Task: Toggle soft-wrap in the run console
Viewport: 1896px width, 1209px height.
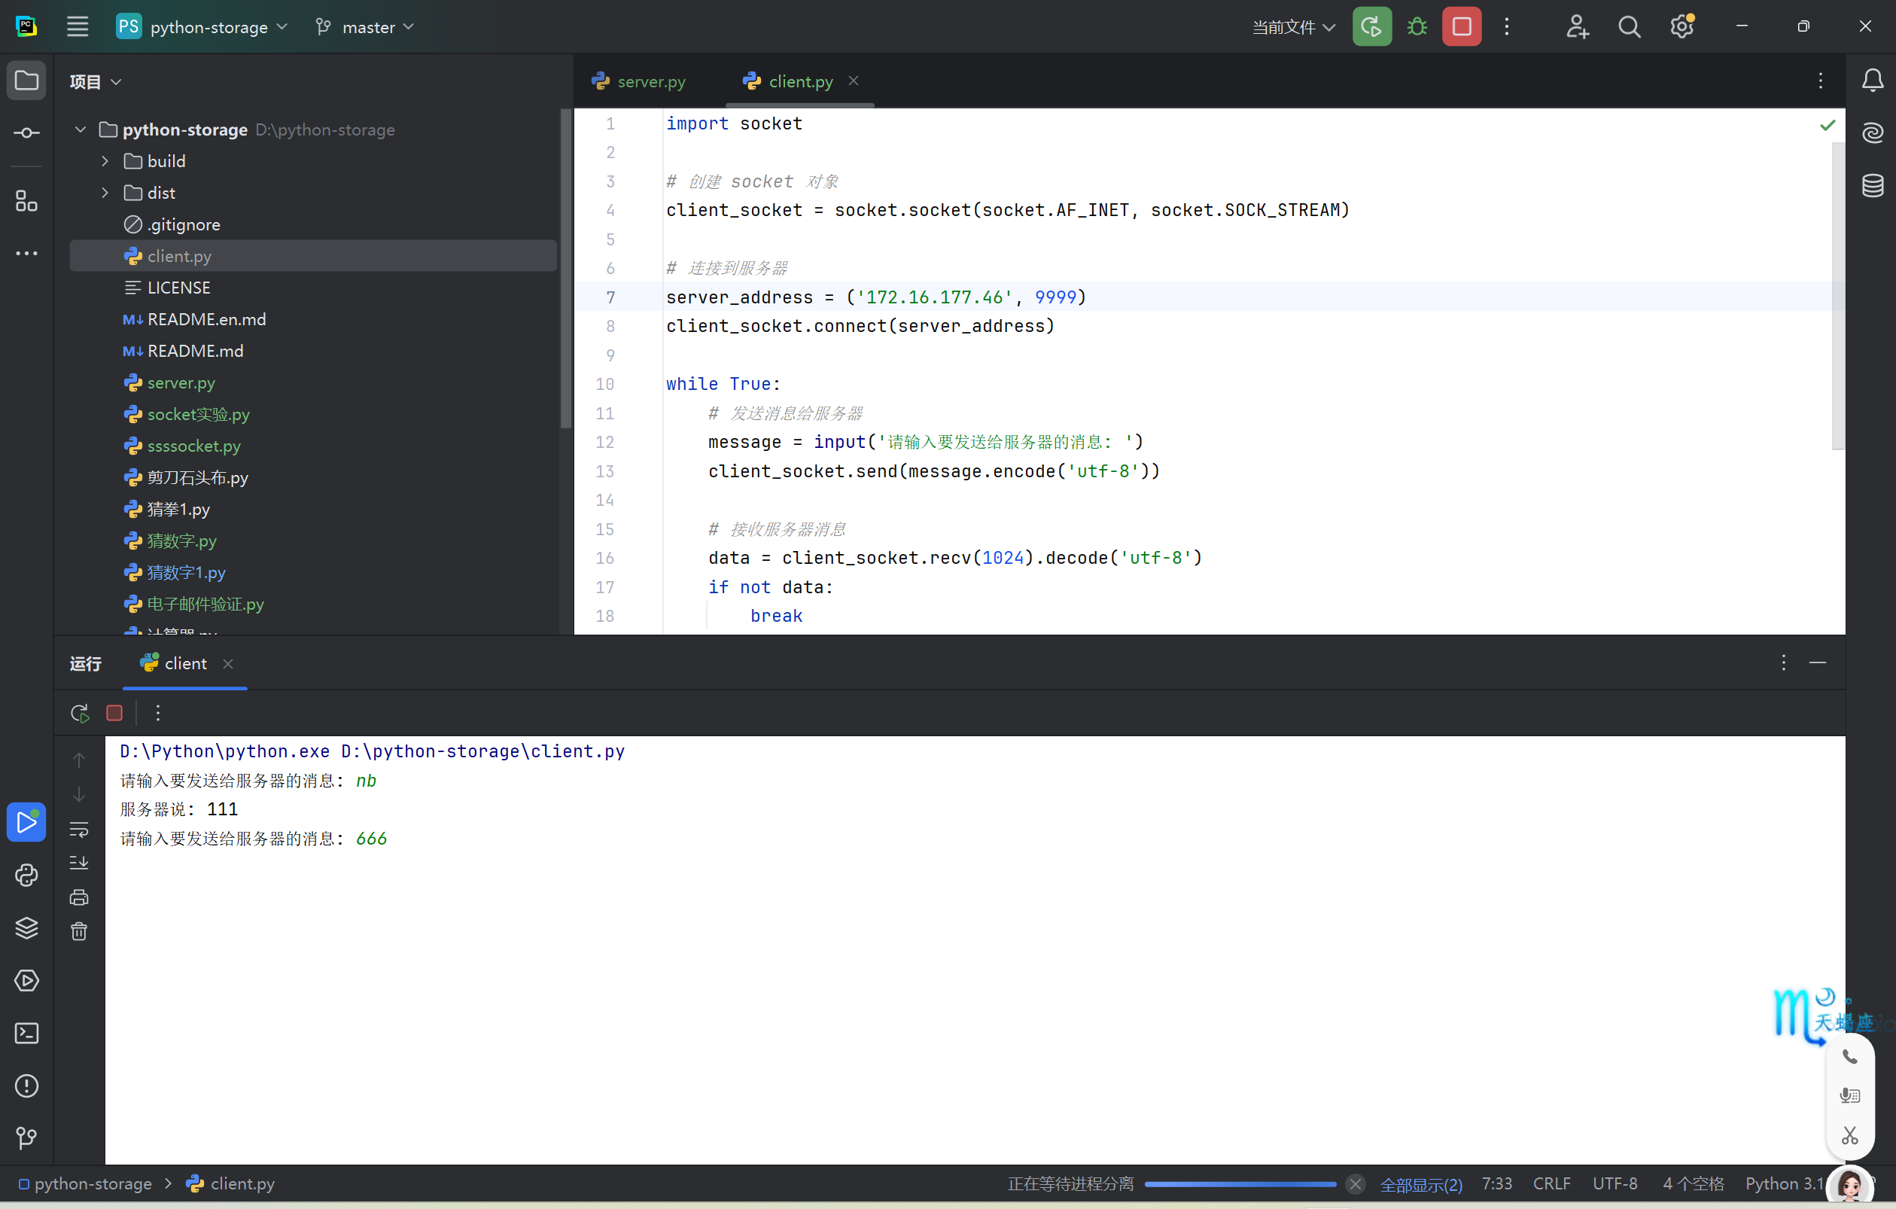Action: (x=79, y=830)
